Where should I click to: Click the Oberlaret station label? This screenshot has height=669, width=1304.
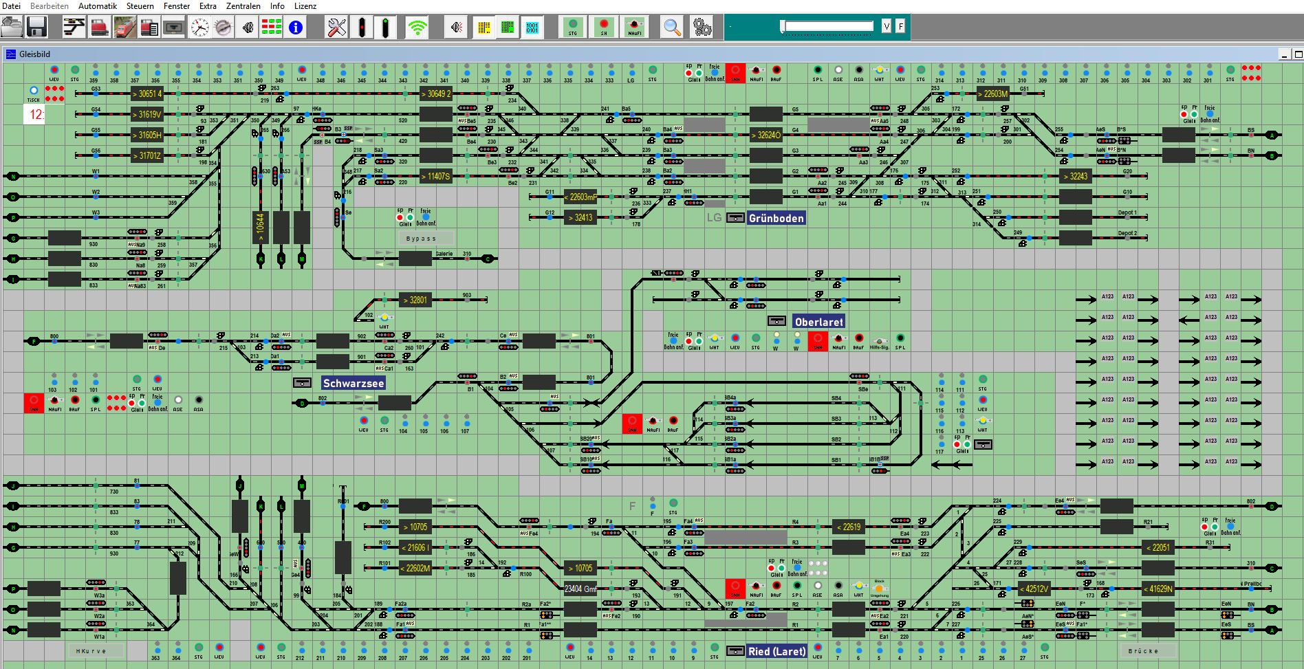click(818, 321)
